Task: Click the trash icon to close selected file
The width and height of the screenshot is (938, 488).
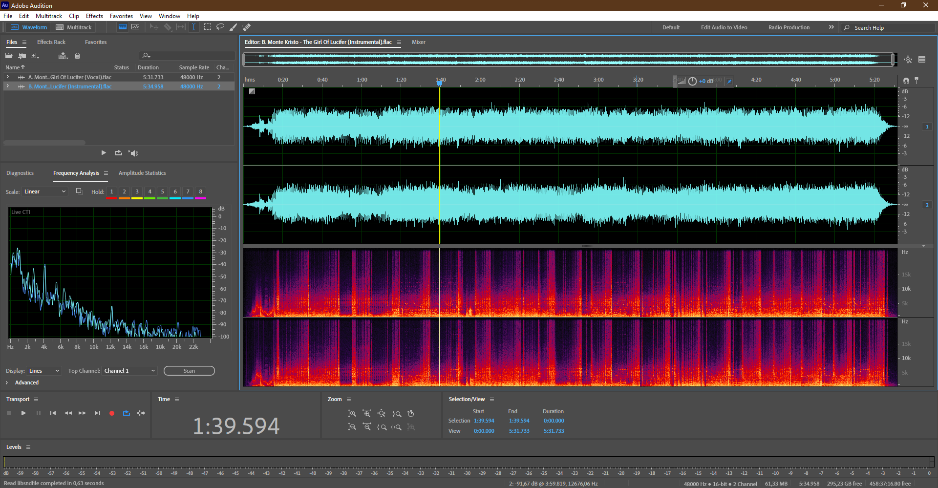Action: tap(77, 56)
